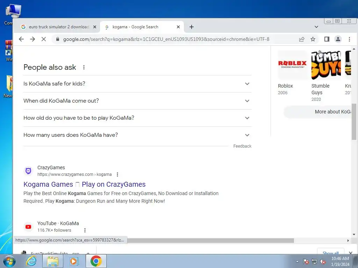
Task: Open more options for YouTube KoGaMa result
Action: tap(85, 230)
